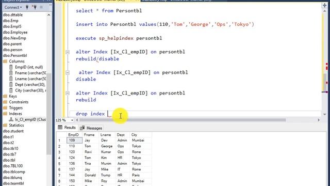Select dbo.dttable in Object Explorer
Image resolution: width=330 pixels, height=186 pixels.
[13, 15]
